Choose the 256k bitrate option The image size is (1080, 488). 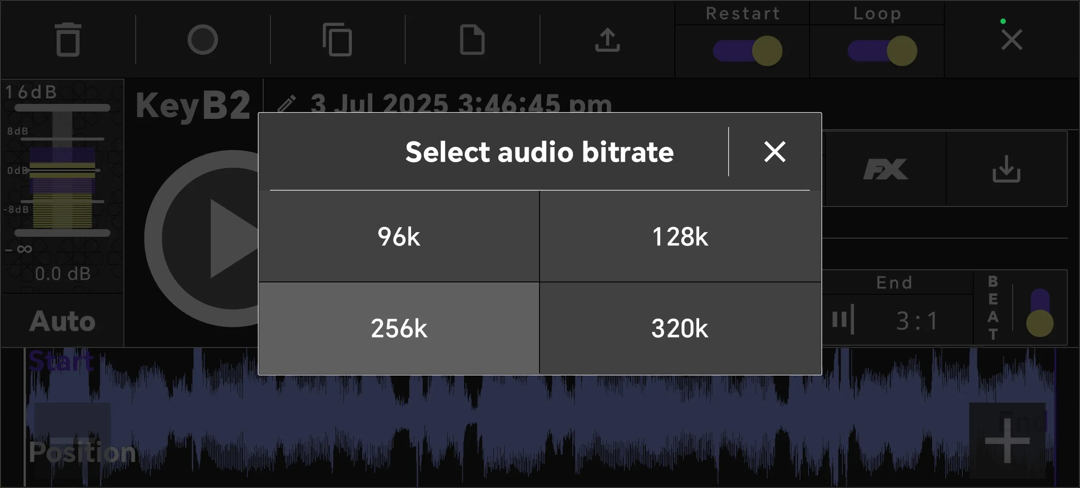(399, 328)
